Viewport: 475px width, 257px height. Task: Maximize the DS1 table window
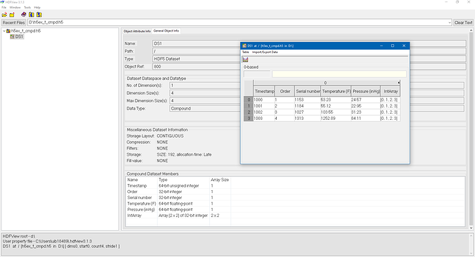point(392,45)
